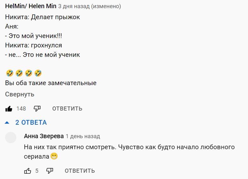This screenshot has width=248, height=179.
Task: Open Анна Зверева's profile avatar
Action: [x=11, y=138]
